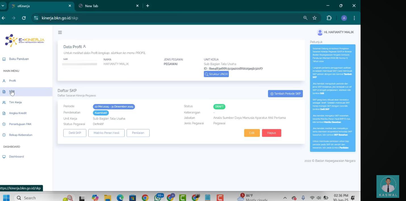Close the eKinerja browser tab

70,6
